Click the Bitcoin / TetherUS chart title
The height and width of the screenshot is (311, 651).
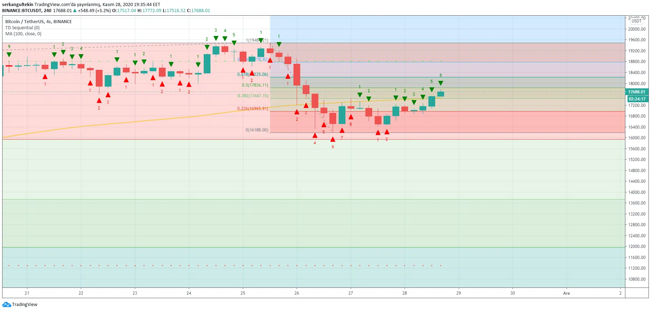38,22
